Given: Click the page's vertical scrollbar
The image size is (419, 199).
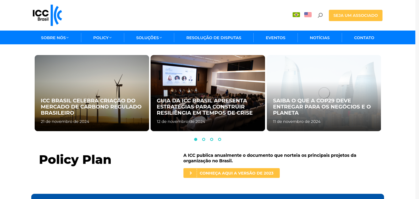Looking at the screenshot, I should pyautogui.click(x=417, y=99).
